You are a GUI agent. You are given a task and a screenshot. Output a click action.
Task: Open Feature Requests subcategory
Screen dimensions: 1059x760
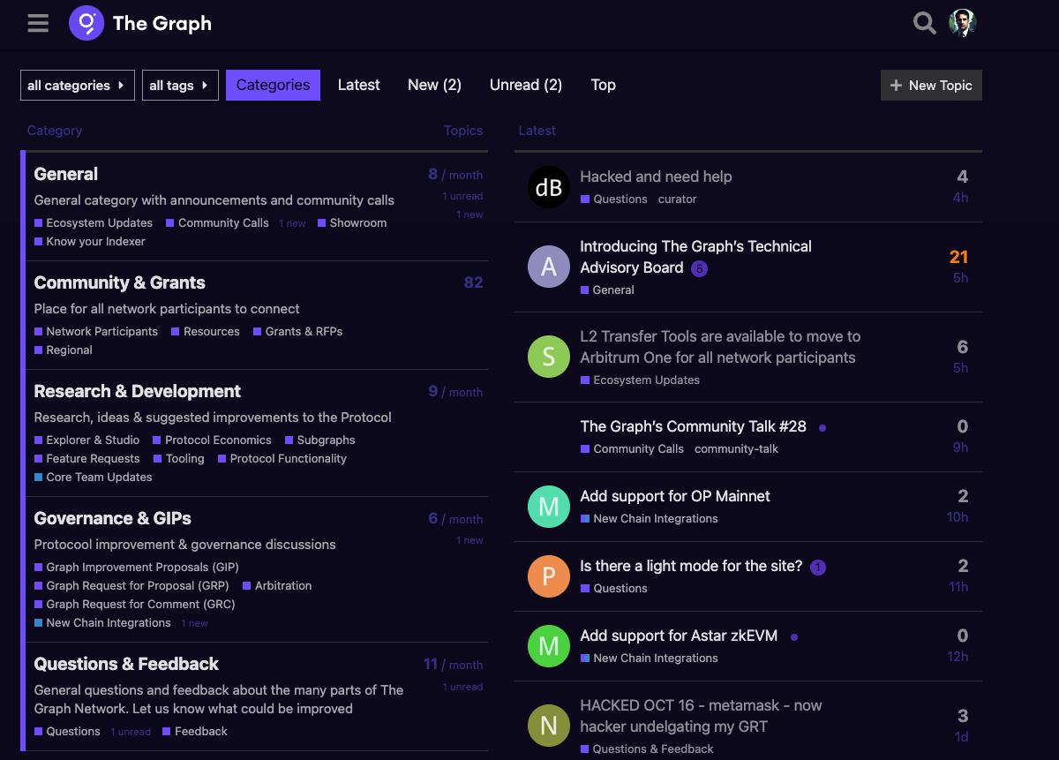coord(87,459)
